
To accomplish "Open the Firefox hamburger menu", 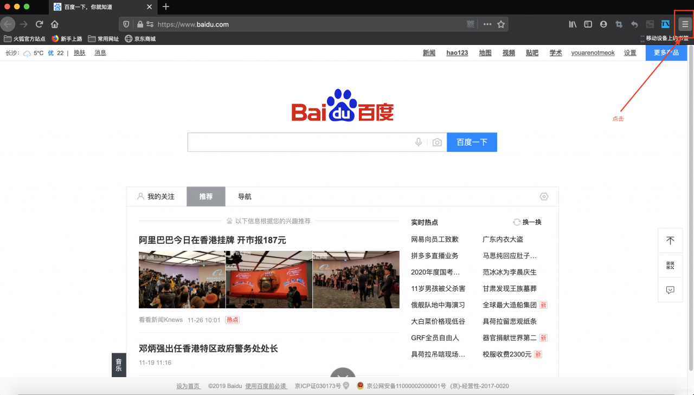I will tap(685, 24).
